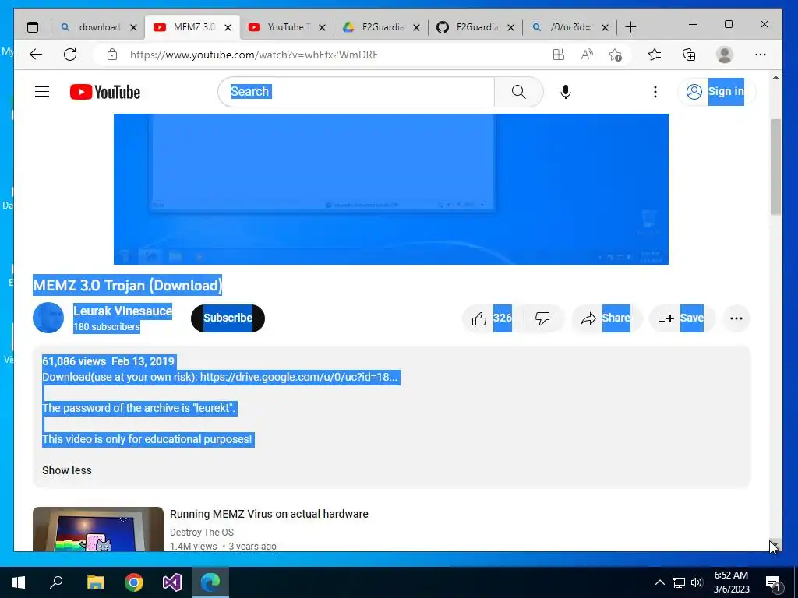Screen dimensions: 798x598
Task: Open the apps icon in address bar
Action: 559,55
